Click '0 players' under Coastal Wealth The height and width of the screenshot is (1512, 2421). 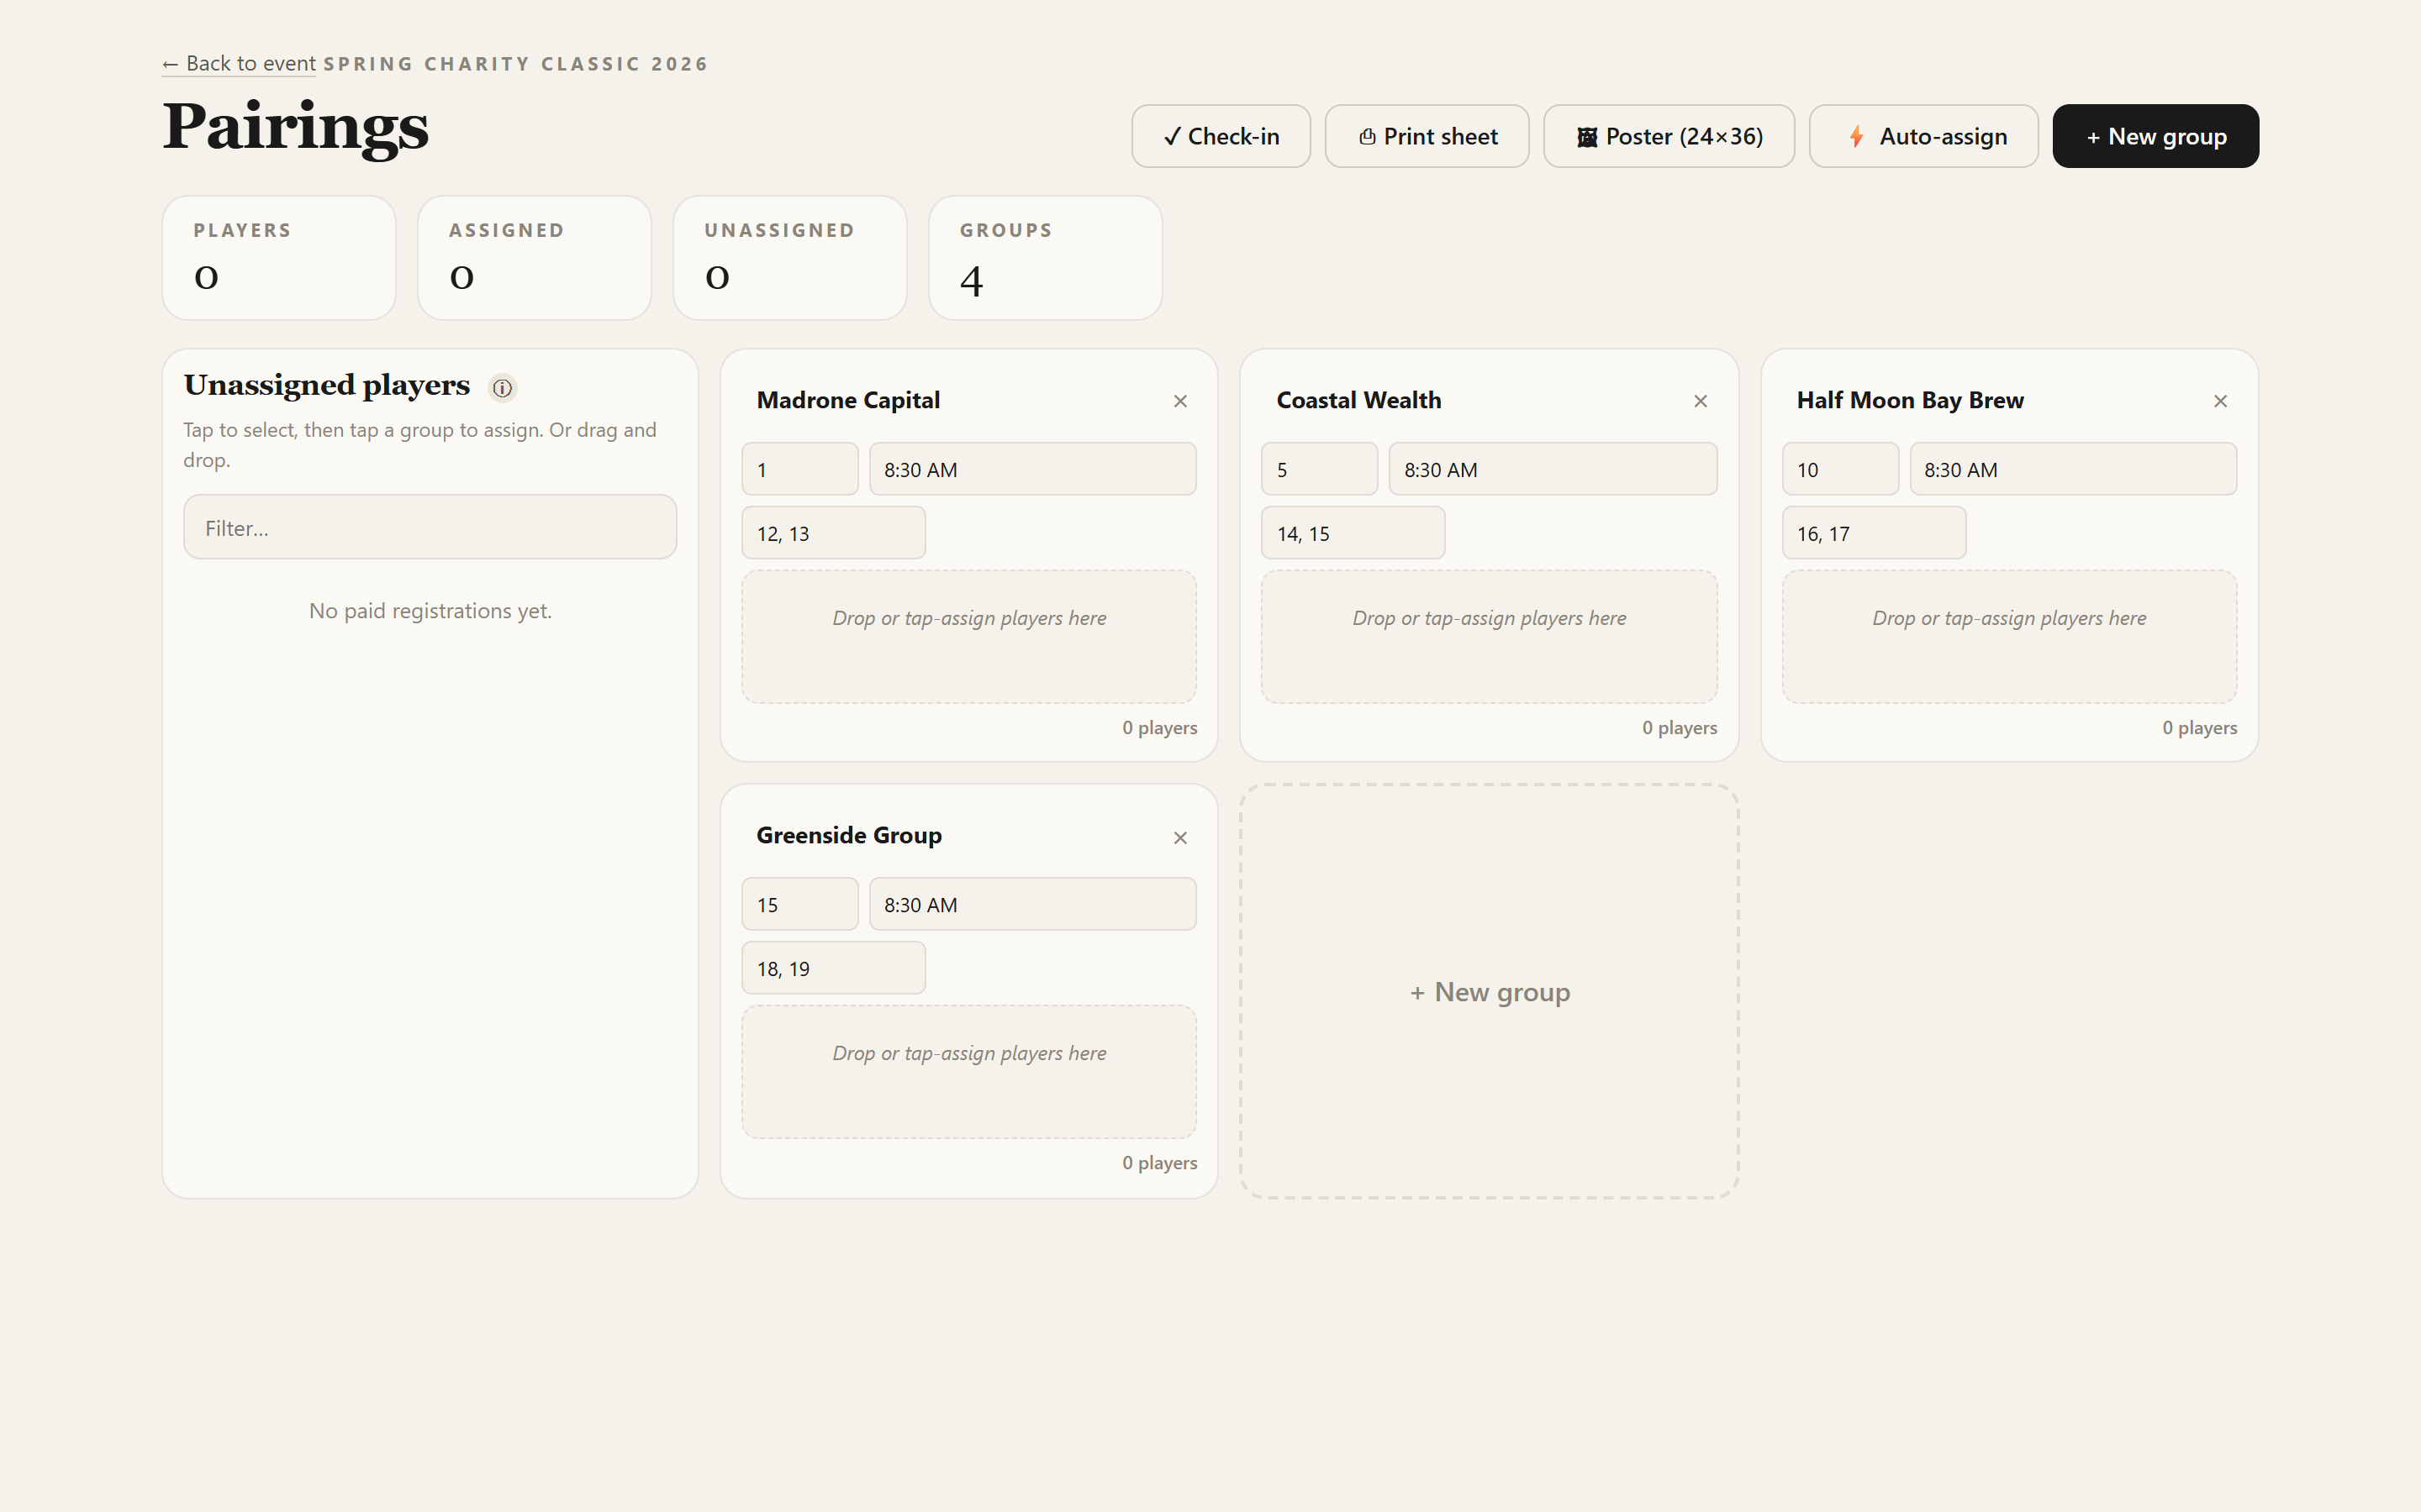pyautogui.click(x=1680, y=728)
